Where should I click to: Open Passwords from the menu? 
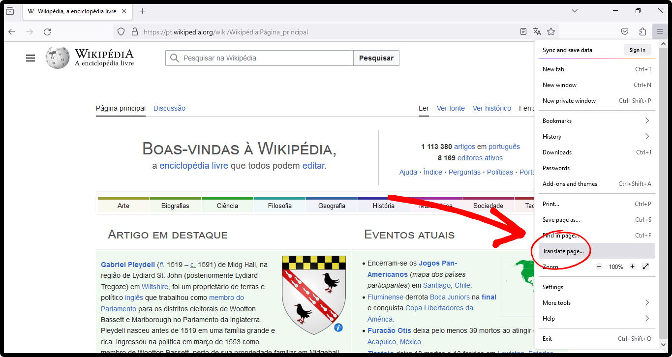597,168
